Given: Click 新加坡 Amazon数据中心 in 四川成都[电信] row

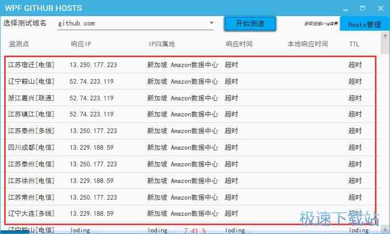Looking at the screenshot, I should (x=183, y=148).
